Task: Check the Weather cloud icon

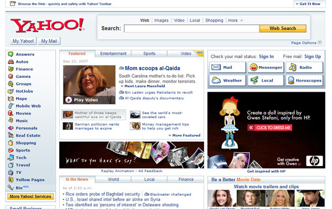Action: (216, 81)
